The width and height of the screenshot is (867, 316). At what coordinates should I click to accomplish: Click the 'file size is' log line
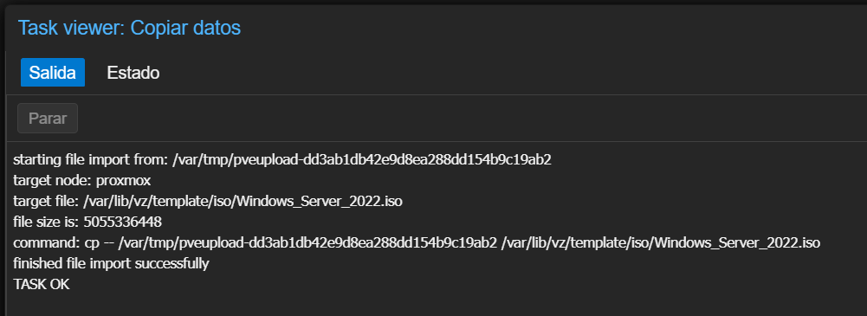point(87,222)
